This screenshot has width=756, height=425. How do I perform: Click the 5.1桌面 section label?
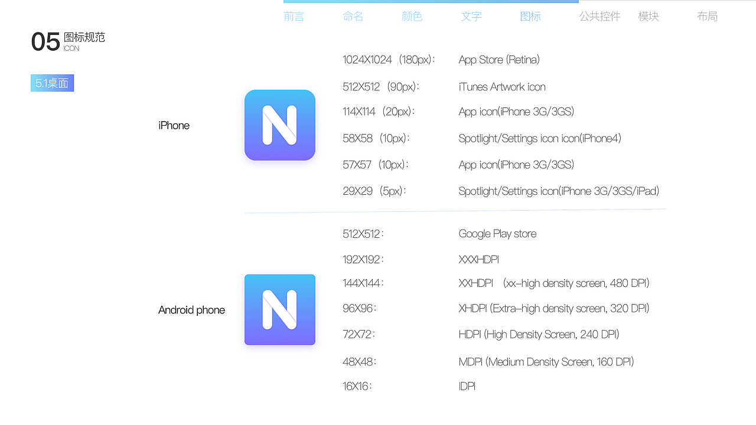52,83
